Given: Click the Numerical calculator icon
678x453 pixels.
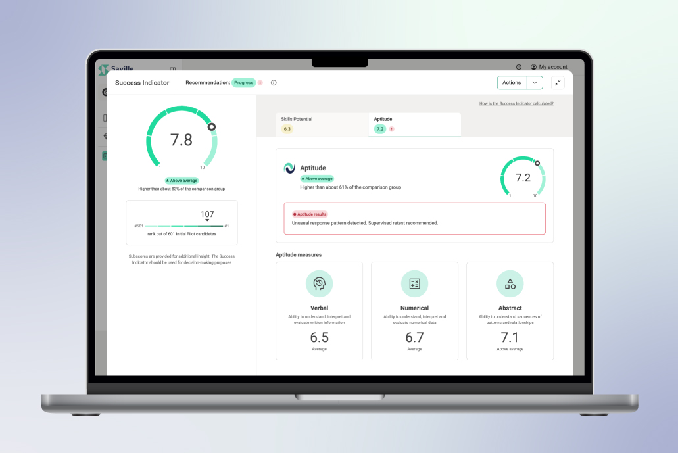Looking at the screenshot, I should pyautogui.click(x=415, y=283).
